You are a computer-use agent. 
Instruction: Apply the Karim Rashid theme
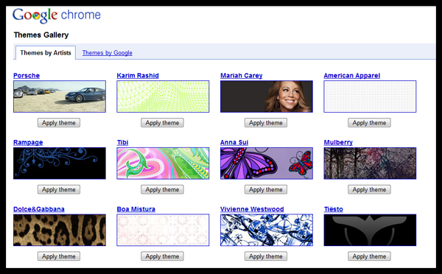point(162,122)
